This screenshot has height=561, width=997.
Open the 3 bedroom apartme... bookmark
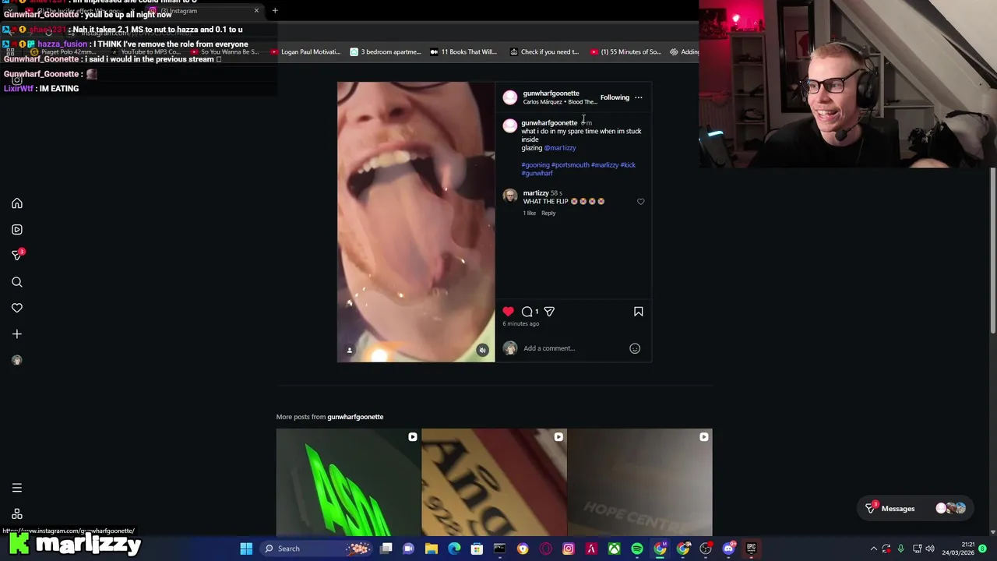(386, 52)
